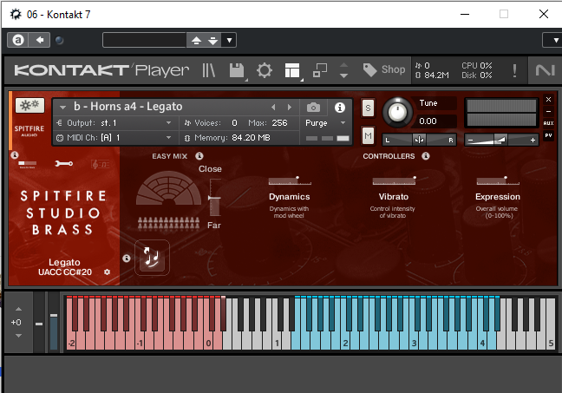Open the Shop tag link
Viewport: 562px width, 393px height.
[x=383, y=69]
